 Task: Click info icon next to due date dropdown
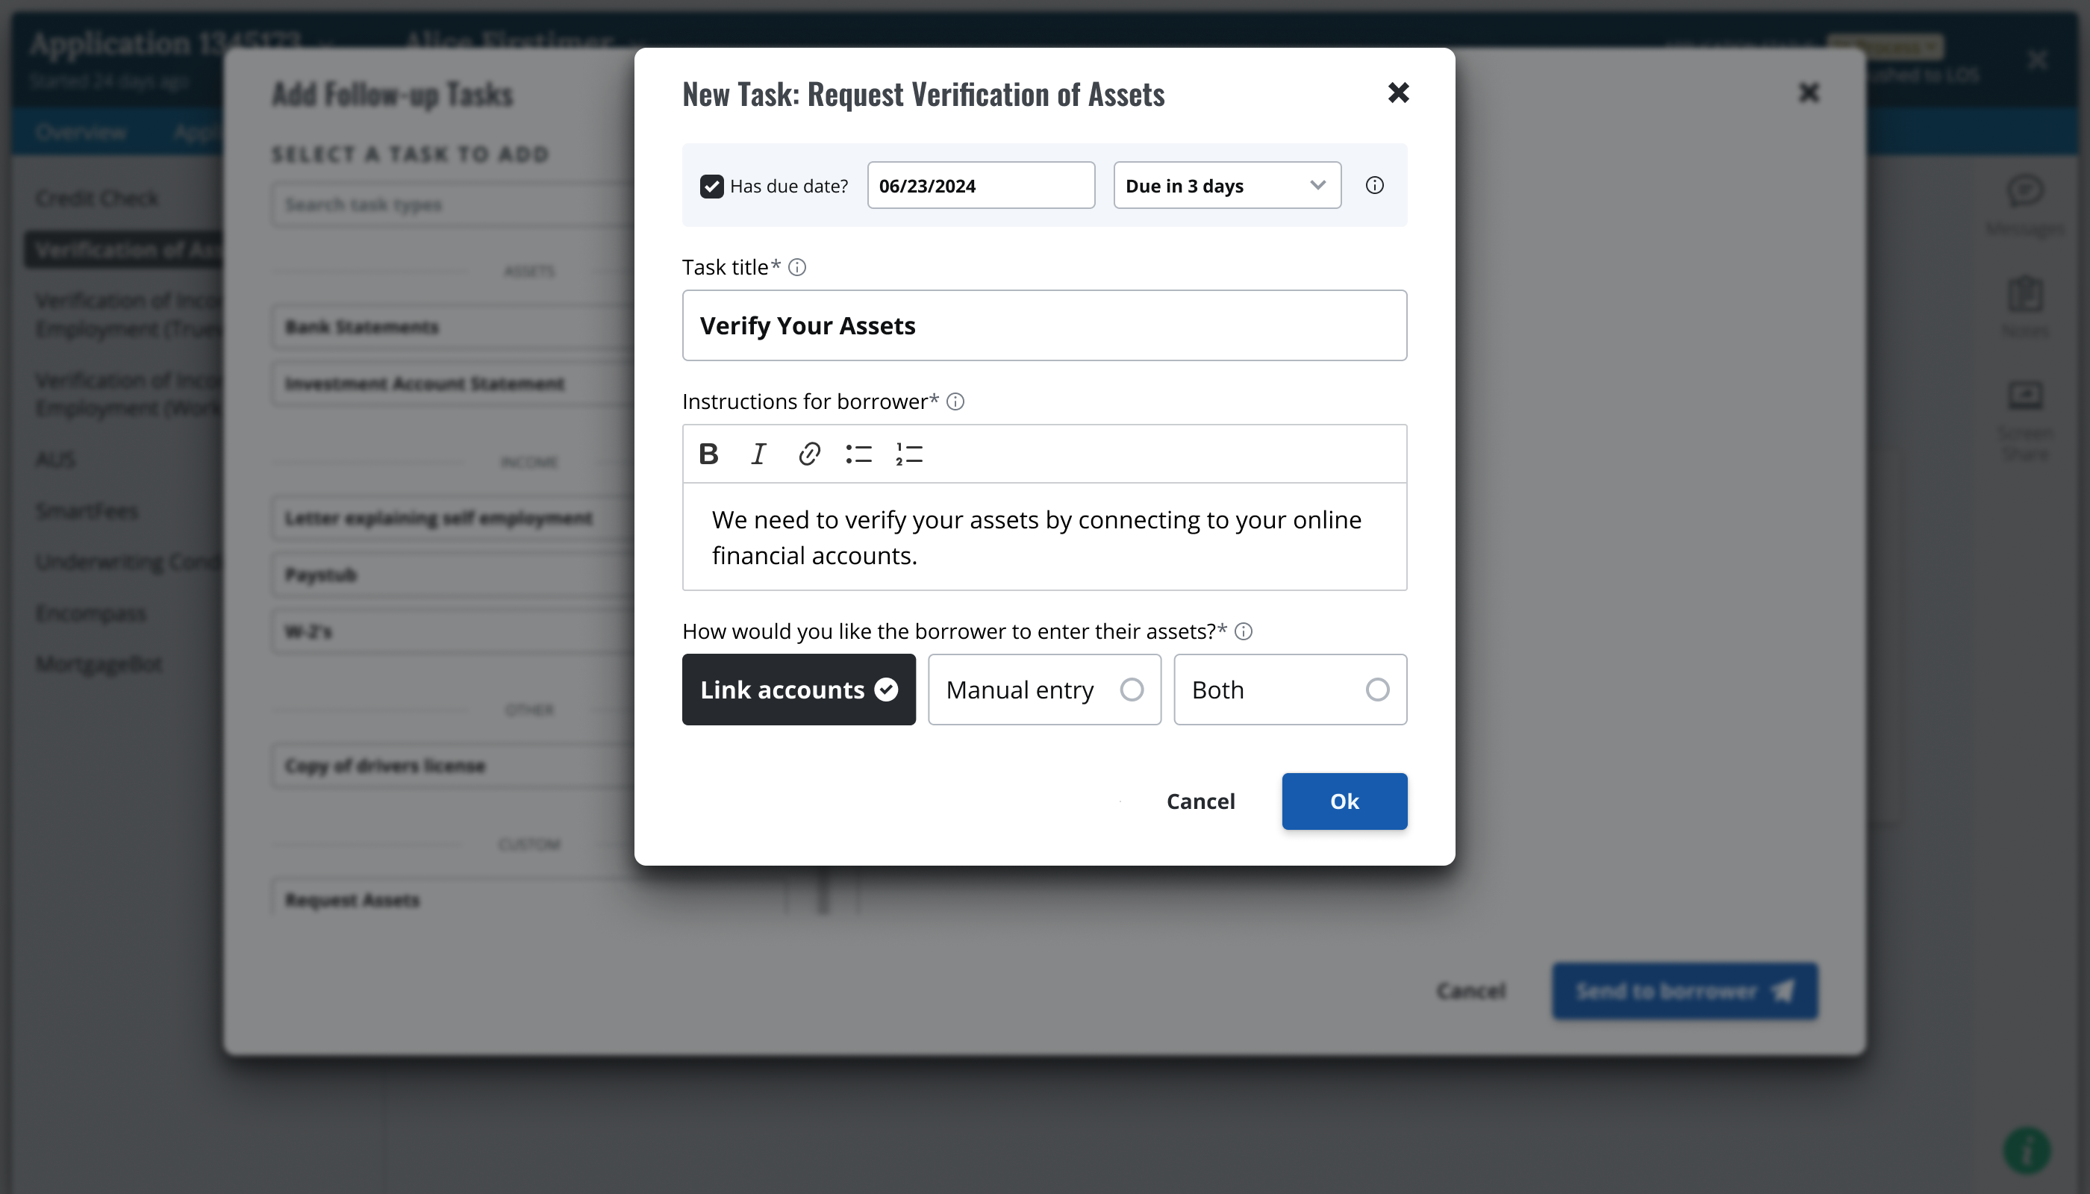(1375, 185)
